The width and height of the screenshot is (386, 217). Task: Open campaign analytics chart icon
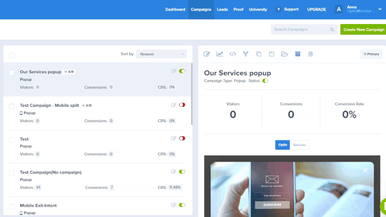pos(220,54)
